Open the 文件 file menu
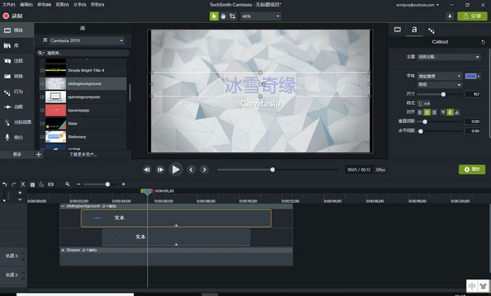This screenshot has height=296, width=491. tap(8, 5)
